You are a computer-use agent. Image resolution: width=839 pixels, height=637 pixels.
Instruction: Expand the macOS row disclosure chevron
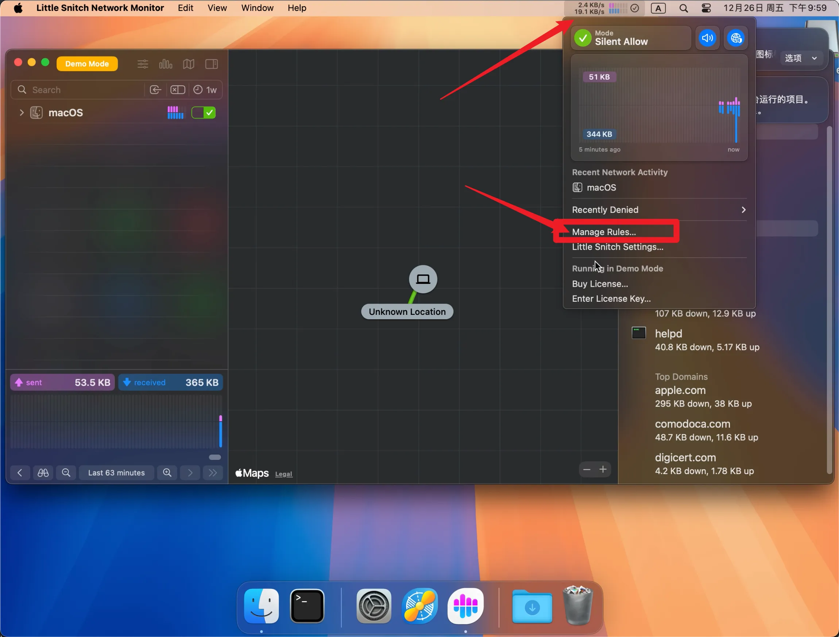click(x=22, y=113)
